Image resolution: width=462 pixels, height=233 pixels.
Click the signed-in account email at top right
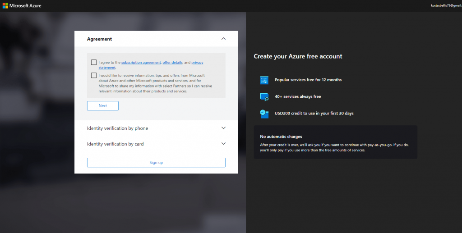[446, 5]
